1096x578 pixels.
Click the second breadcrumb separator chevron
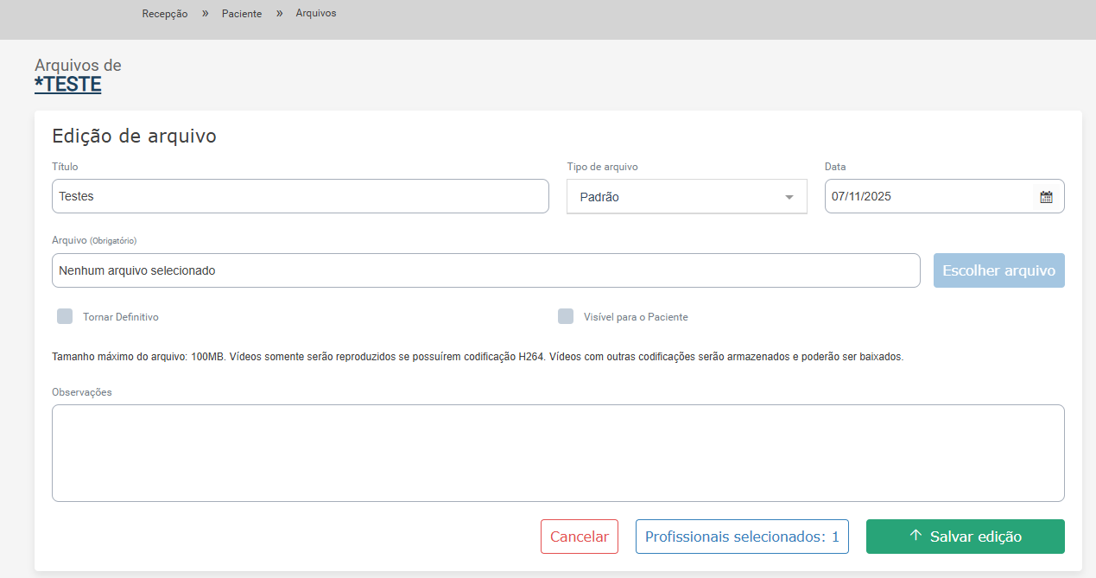[279, 14]
